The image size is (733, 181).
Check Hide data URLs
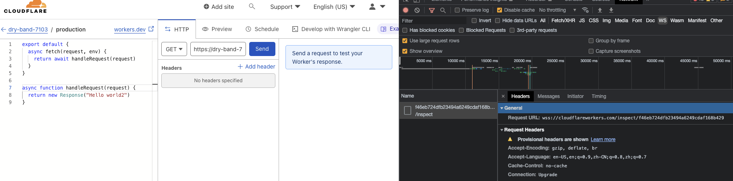click(498, 21)
